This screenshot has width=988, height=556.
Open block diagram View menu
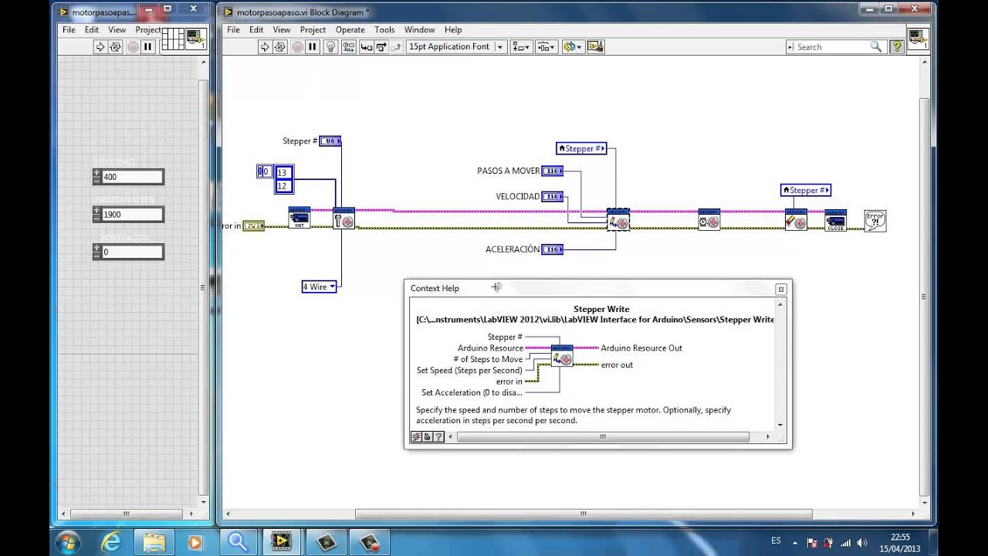pyautogui.click(x=282, y=30)
